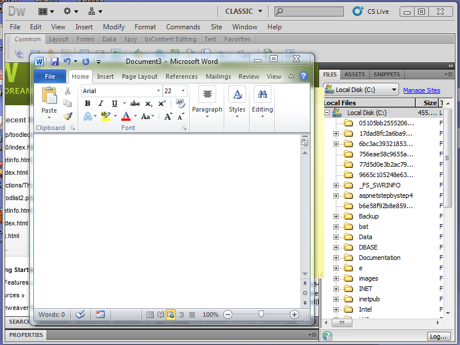Click the Save icon in Quick Access Toolbar

pyautogui.click(x=55, y=62)
